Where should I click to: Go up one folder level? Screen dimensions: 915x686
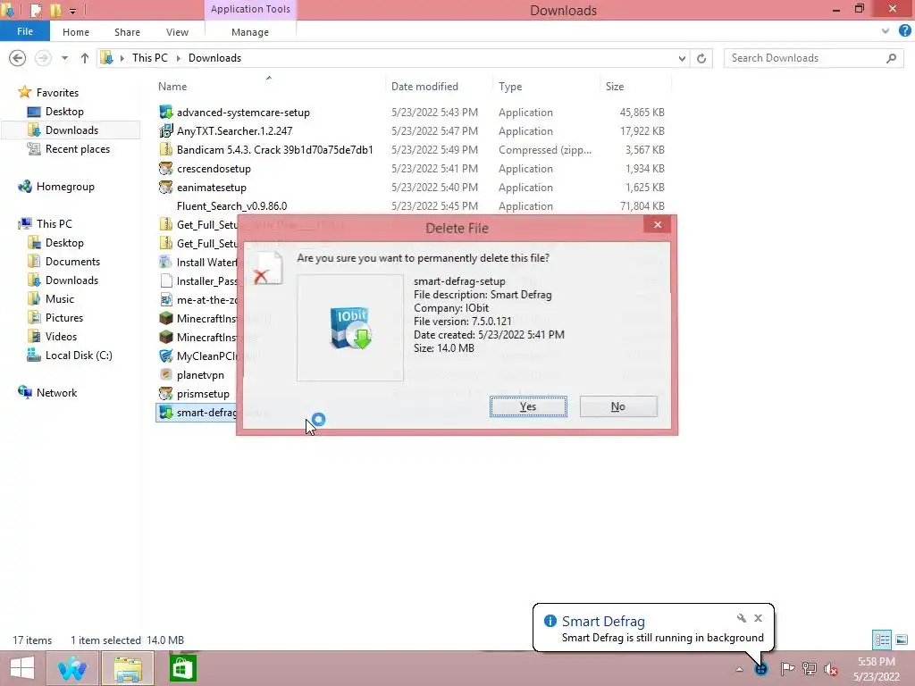tap(85, 58)
